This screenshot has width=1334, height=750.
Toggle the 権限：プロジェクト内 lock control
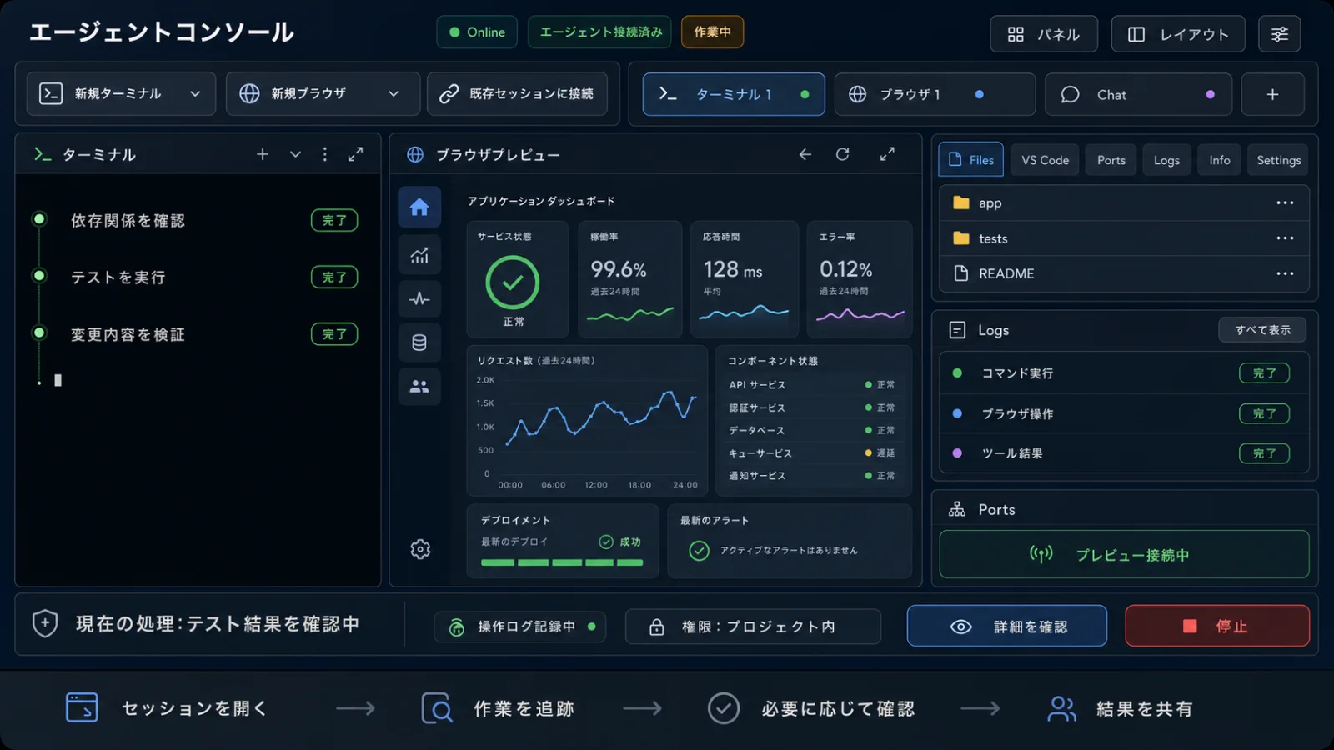pos(753,627)
